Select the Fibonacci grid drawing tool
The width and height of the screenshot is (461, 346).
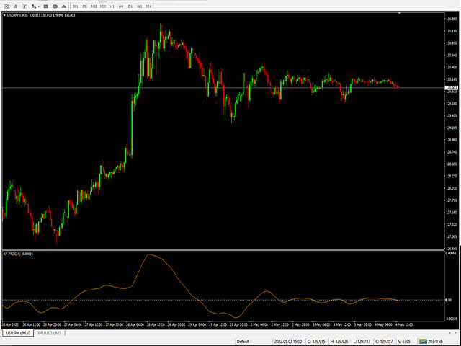6,6
